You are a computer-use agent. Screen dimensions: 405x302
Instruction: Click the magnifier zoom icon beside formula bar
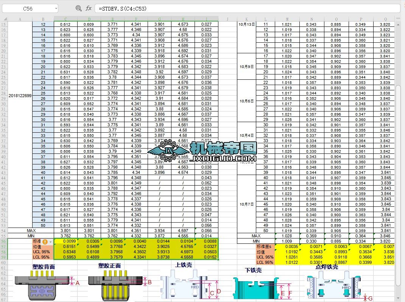pos(78,8)
